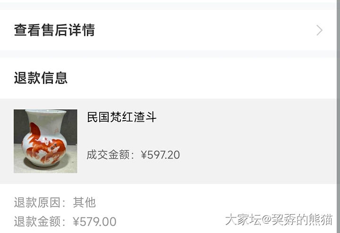Screen dimensions: 340x233
Task: Tap the gray strip above 查看售后详情
Action: click(x=168, y=6)
